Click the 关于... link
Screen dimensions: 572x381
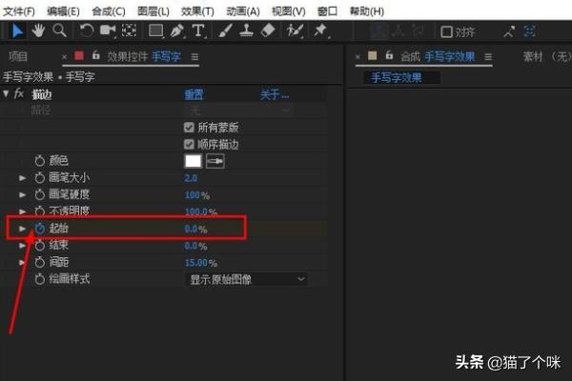[x=275, y=94]
